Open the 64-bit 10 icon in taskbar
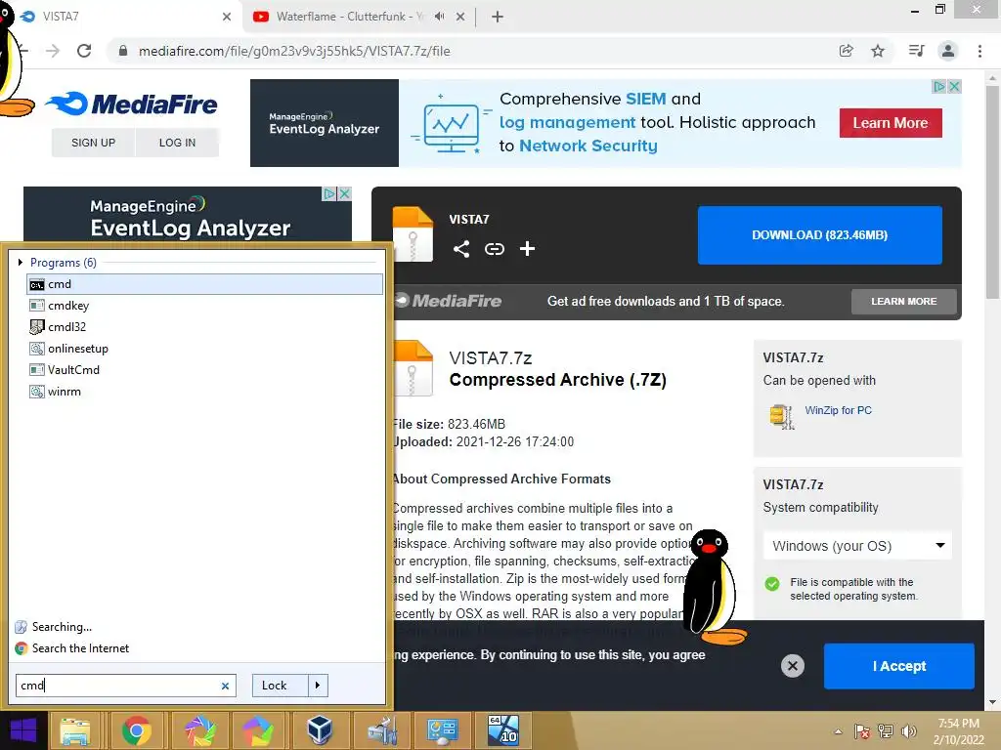This screenshot has height=750, width=1001. [503, 730]
